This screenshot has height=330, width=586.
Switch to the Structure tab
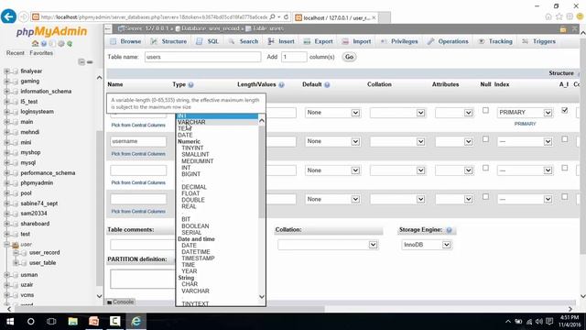[x=168, y=41]
